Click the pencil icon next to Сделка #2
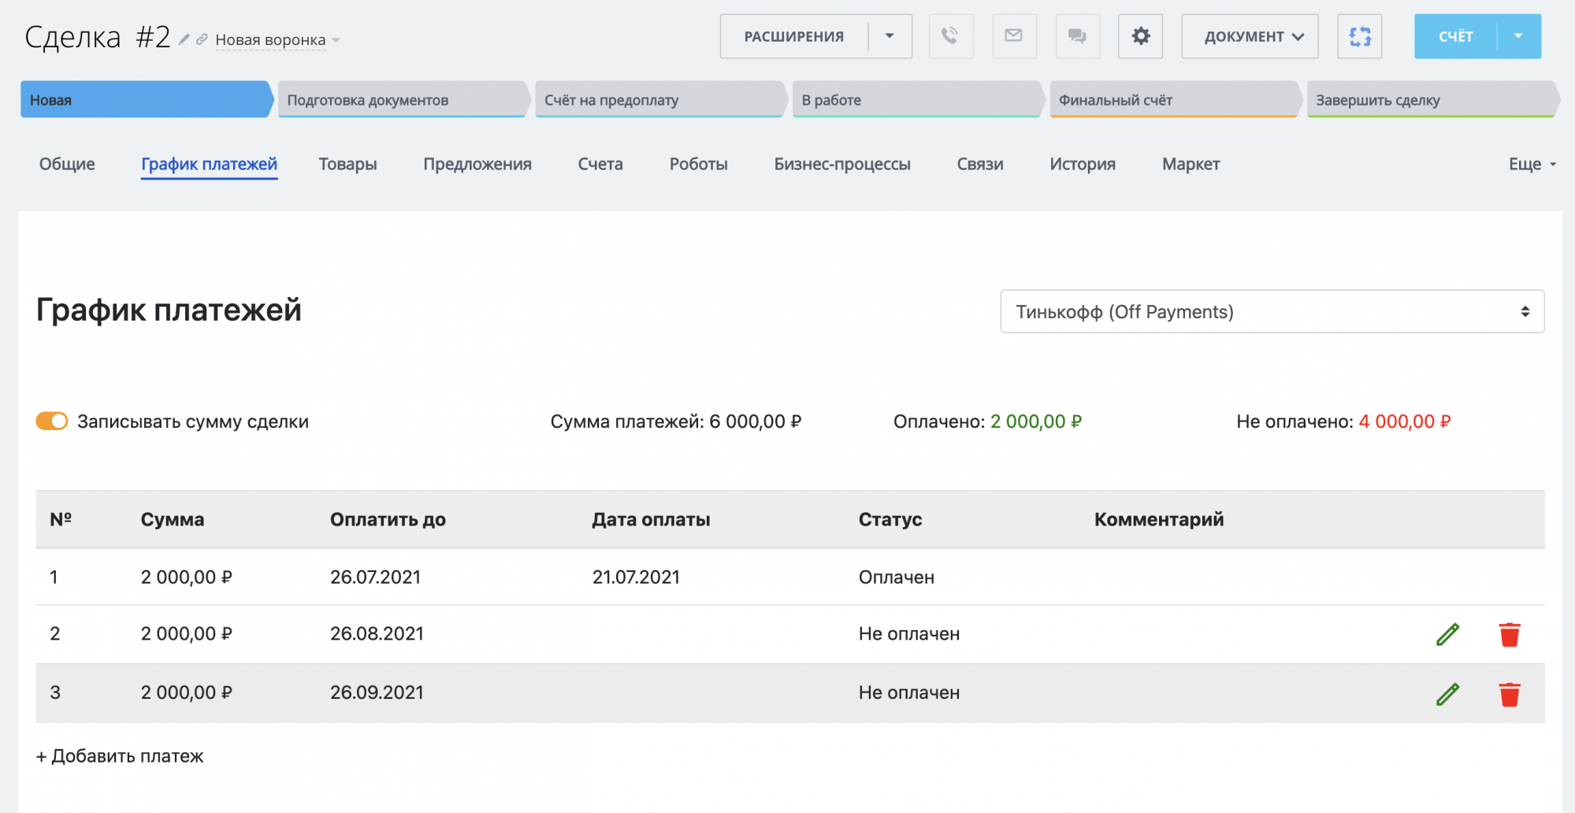Viewport: 1575px width, 813px height. pyautogui.click(x=184, y=37)
